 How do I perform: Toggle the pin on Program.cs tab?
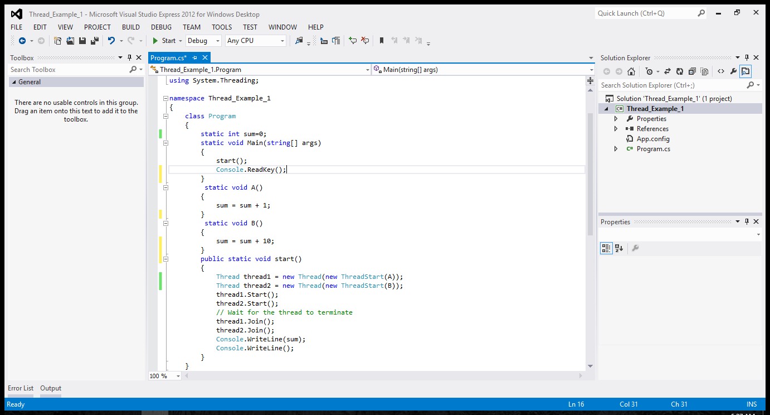click(195, 57)
